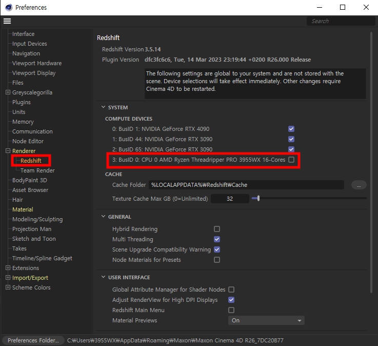Collapse the USER INTERFACE section
The image size is (378, 346).
(x=103, y=277)
